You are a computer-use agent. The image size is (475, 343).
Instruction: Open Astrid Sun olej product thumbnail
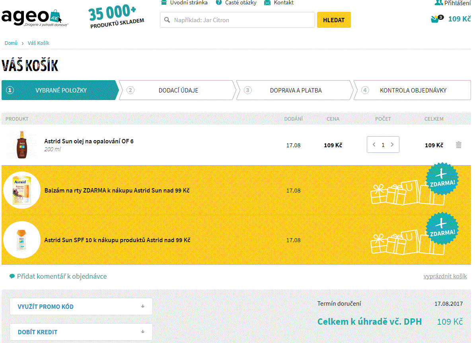[x=21, y=145]
